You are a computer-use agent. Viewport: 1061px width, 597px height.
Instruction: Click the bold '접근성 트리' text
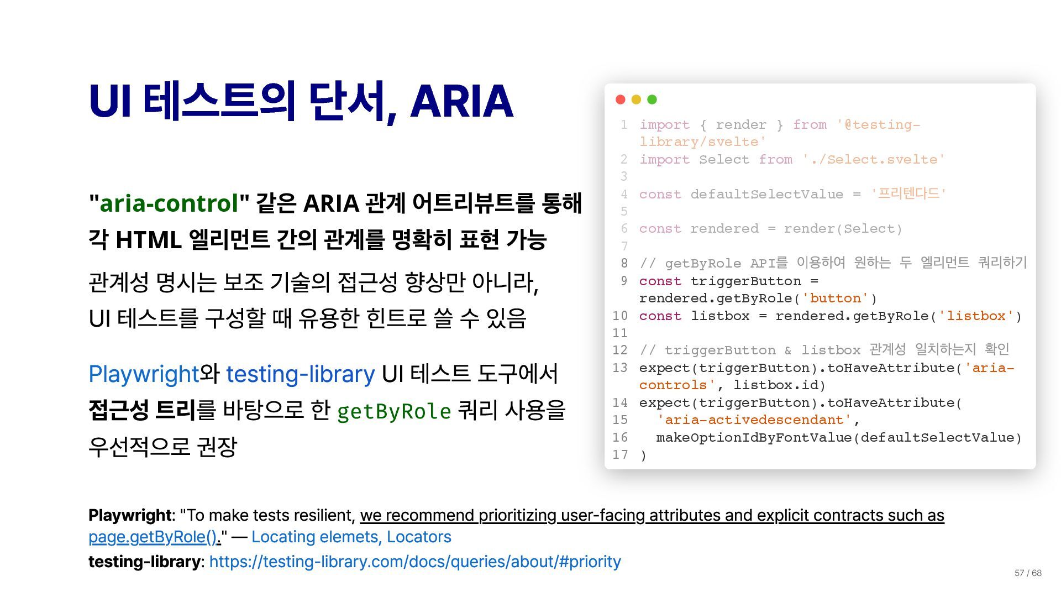coord(142,410)
